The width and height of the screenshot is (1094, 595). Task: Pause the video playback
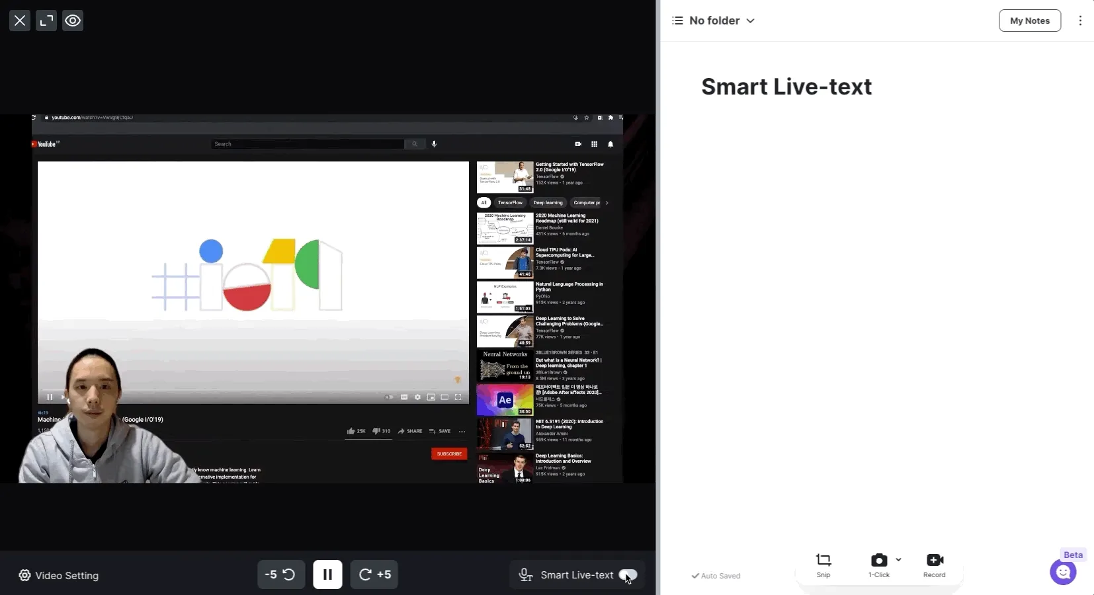click(327, 575)
